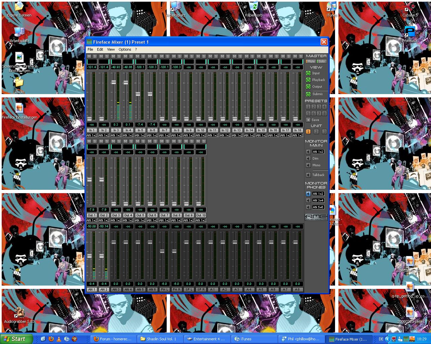
Task: Open the routing dropdown below In 3
Action: point(116,135)
